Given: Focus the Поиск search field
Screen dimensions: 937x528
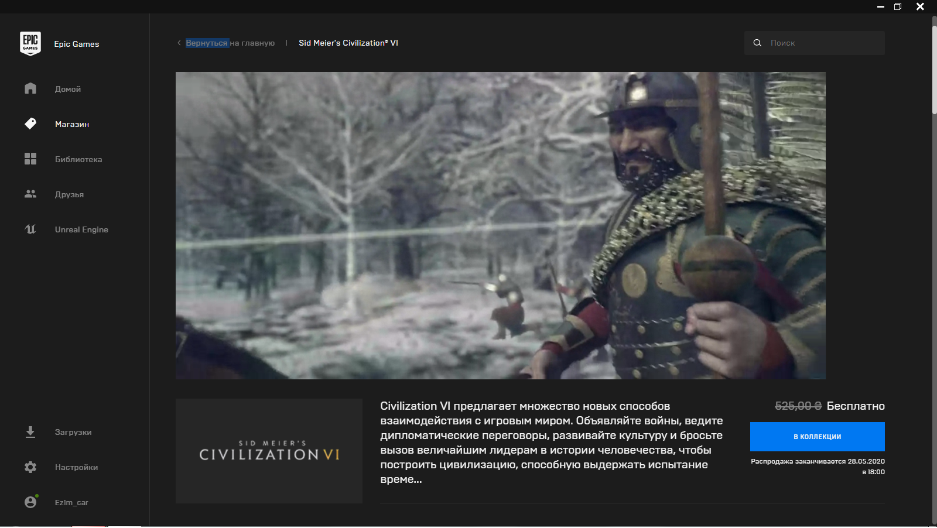Looking at the screenshot, I should (815, 43).
